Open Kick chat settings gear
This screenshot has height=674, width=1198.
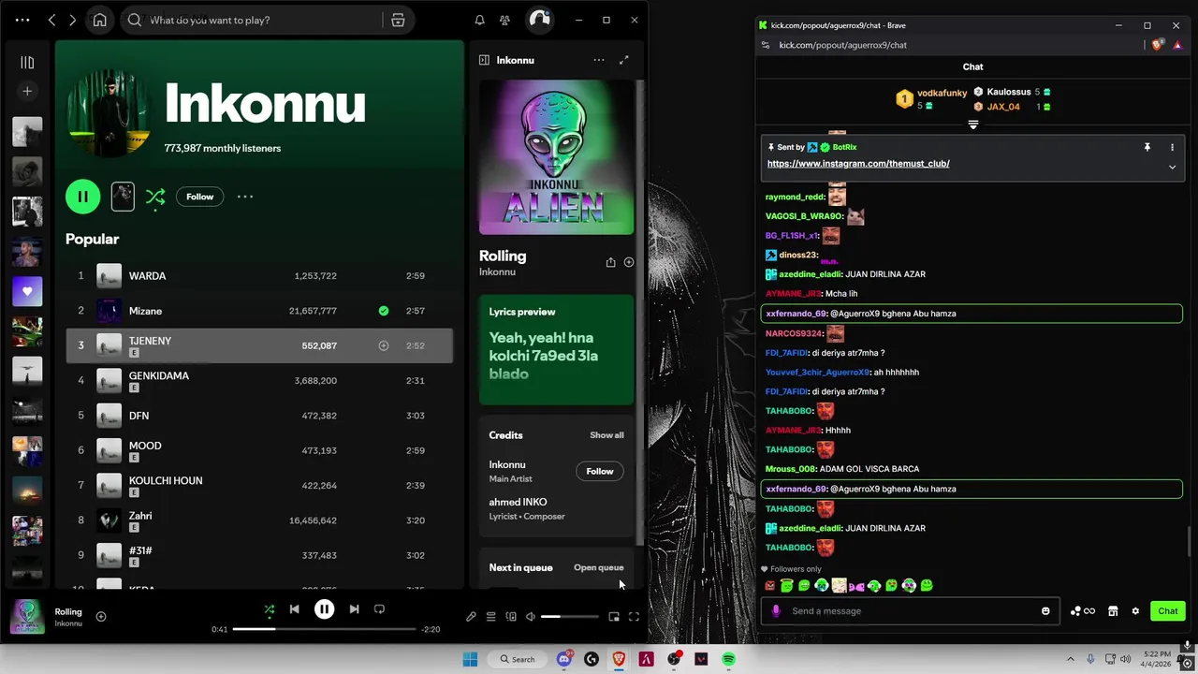coord(1135,611)
